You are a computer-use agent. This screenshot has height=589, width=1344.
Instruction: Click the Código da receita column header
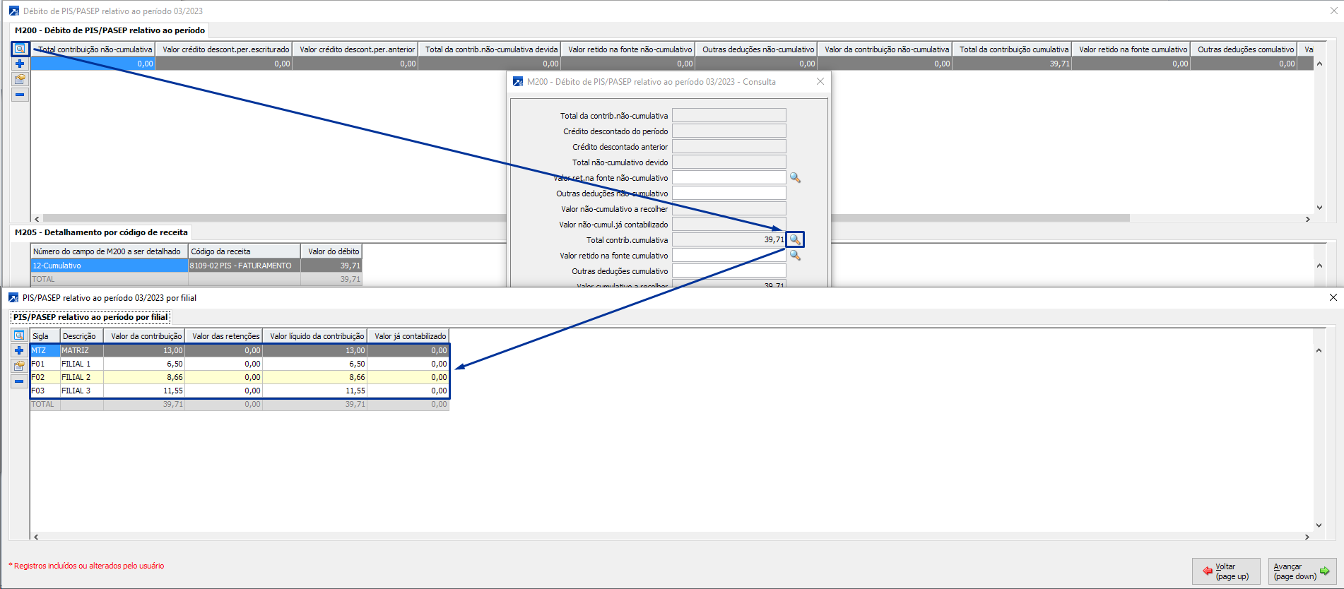click(x=244, y=251)
